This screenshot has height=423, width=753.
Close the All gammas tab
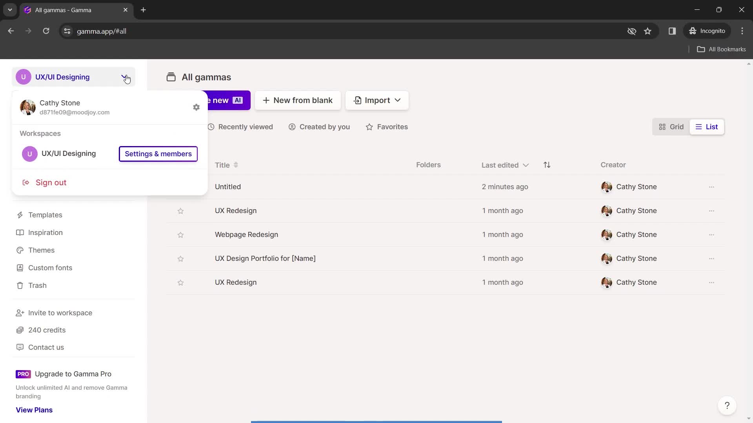[125, 10]
